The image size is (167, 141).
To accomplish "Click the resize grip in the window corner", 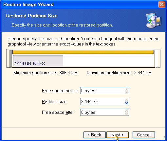I will tap(163, 138).
